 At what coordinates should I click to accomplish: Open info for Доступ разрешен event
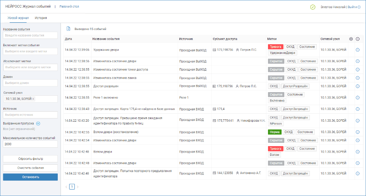coord(357,86)
